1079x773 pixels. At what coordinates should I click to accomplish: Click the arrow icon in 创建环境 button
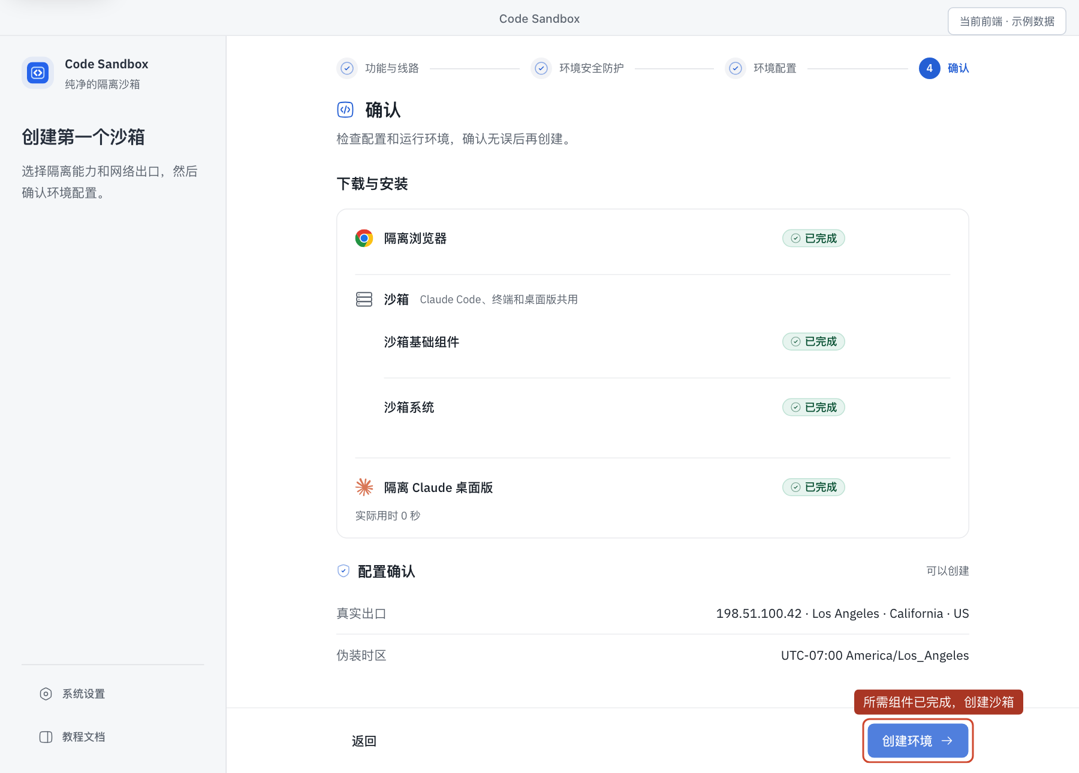[x=947, y=741]
